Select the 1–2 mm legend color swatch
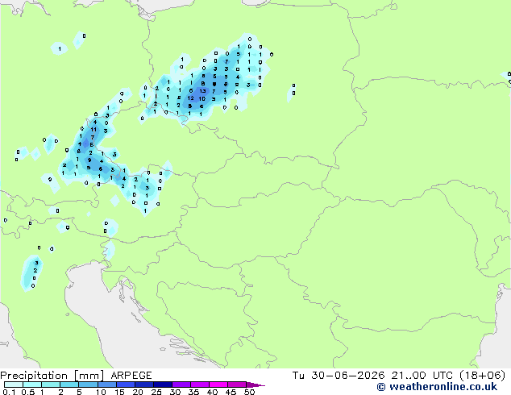Screen dimensions: 511x395 51,385
